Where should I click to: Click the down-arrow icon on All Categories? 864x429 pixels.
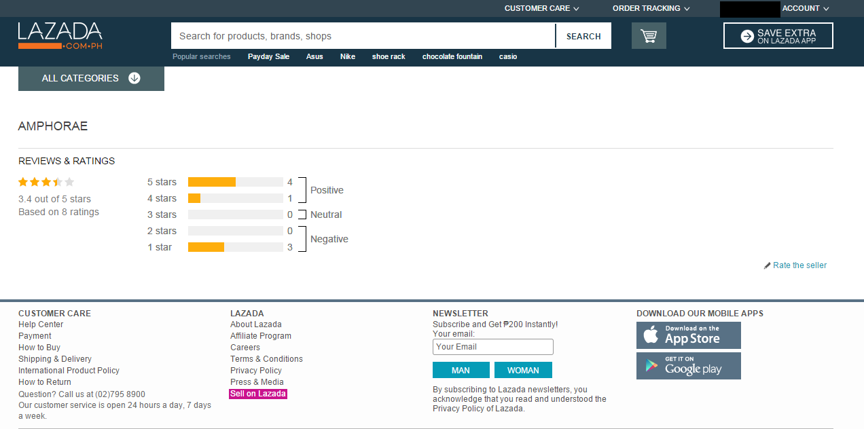(x=134, y=78)
